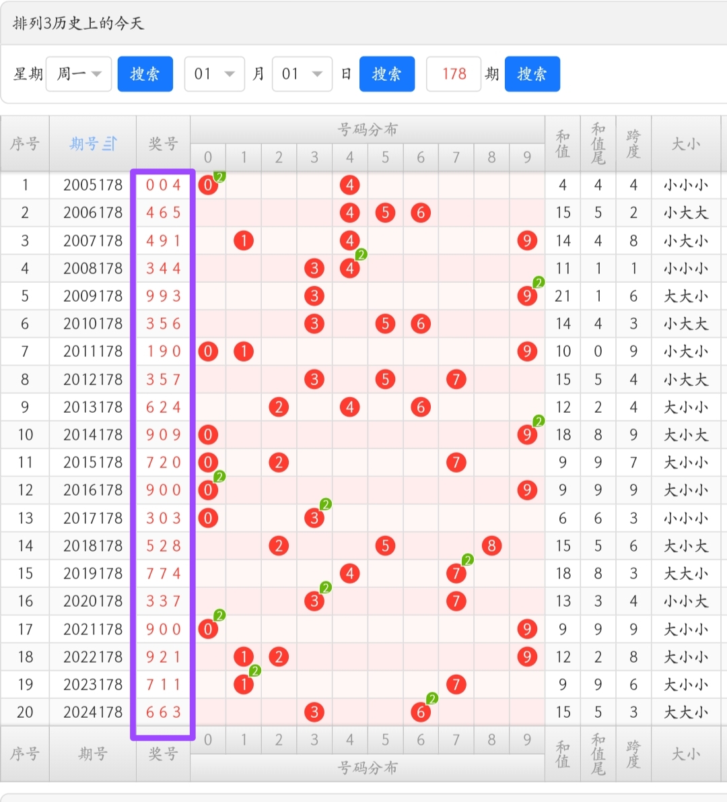
Task: Click the top 大小 column header
Action: [x=686, y=143]
